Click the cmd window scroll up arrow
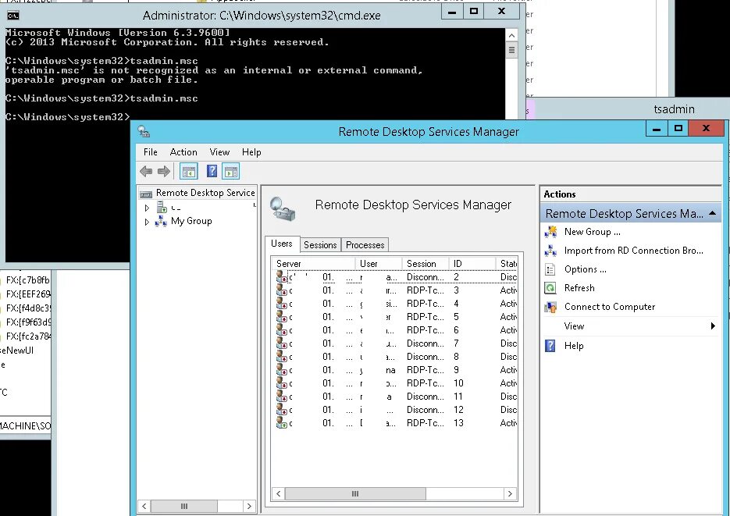 (511, 35)
